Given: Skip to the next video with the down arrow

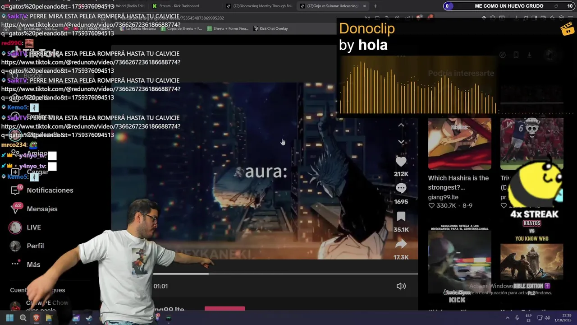Looking at the screenshot, I should click(401, 142).
